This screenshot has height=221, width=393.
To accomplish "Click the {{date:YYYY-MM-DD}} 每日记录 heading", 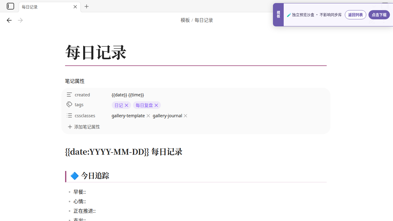I will (x=124, y=152).
